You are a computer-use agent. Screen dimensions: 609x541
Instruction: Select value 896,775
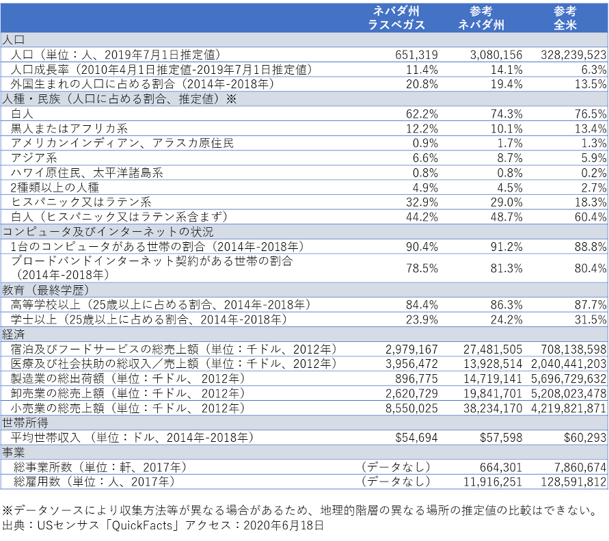416,378
